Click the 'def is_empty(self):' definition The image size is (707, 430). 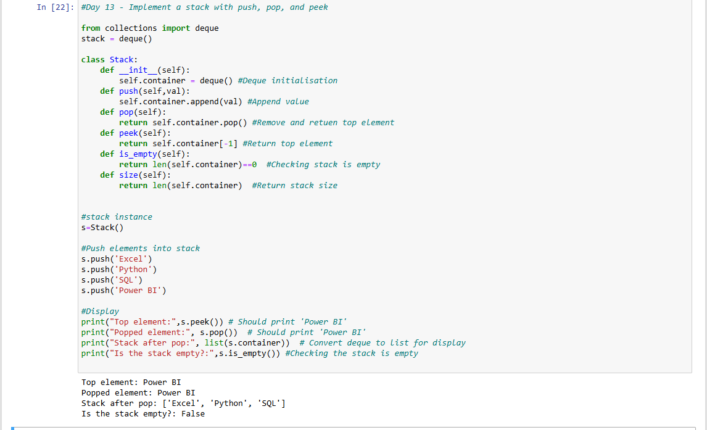point(145,154)
